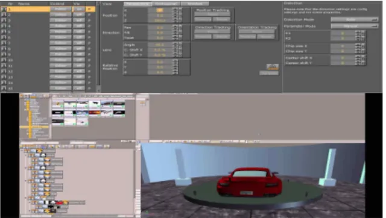Open the Control selector for camera 14
This screenshot has width=386, height=218.
pyautogui.click(x=60, y=83)
